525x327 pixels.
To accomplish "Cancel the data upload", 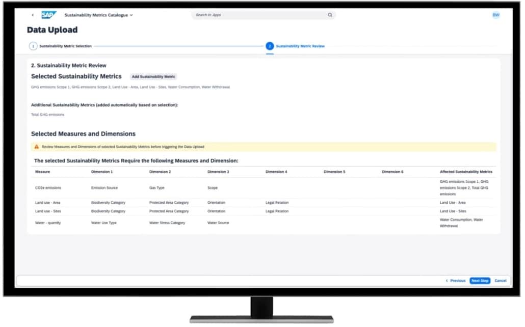I will (x=500, y=280).
